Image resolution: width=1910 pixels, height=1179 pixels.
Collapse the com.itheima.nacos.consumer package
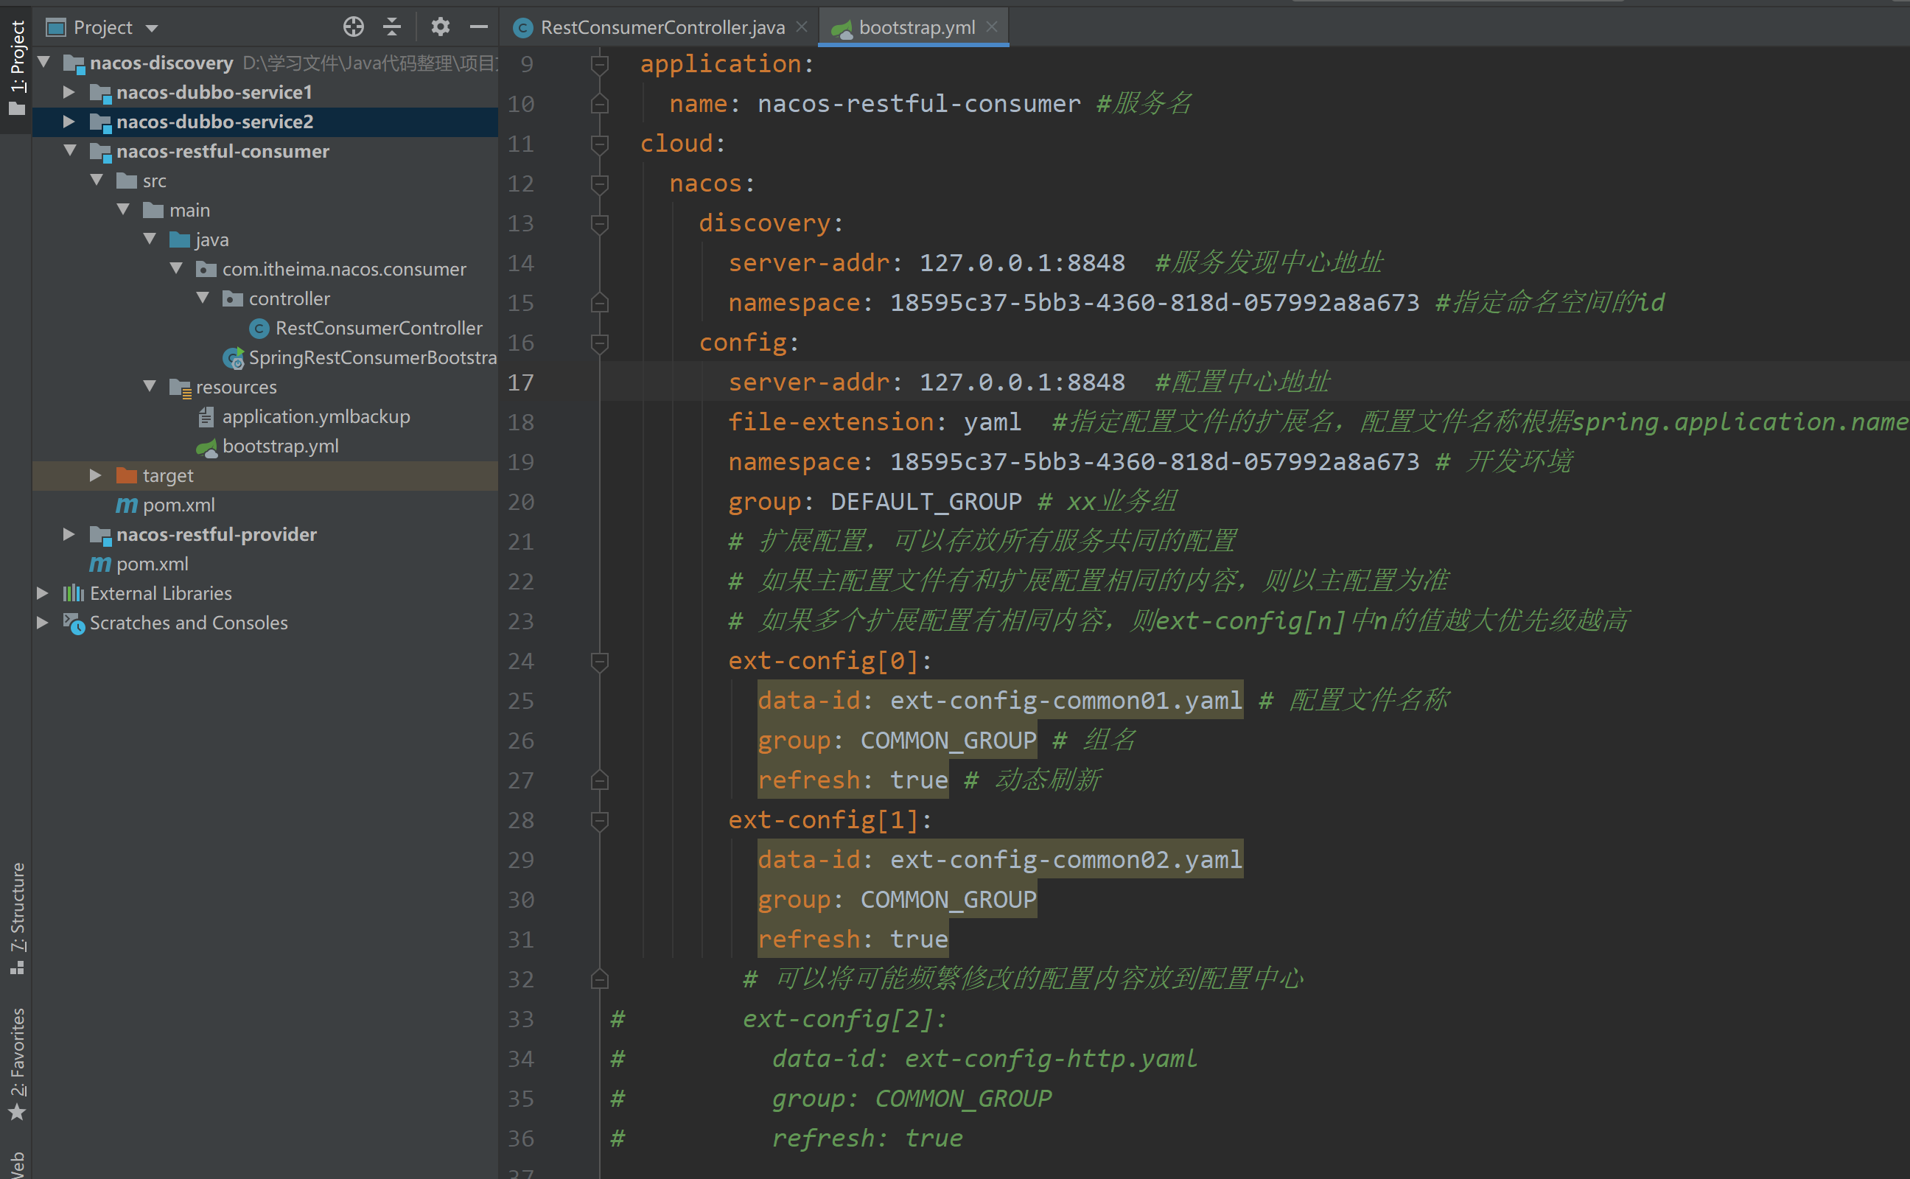176,268
